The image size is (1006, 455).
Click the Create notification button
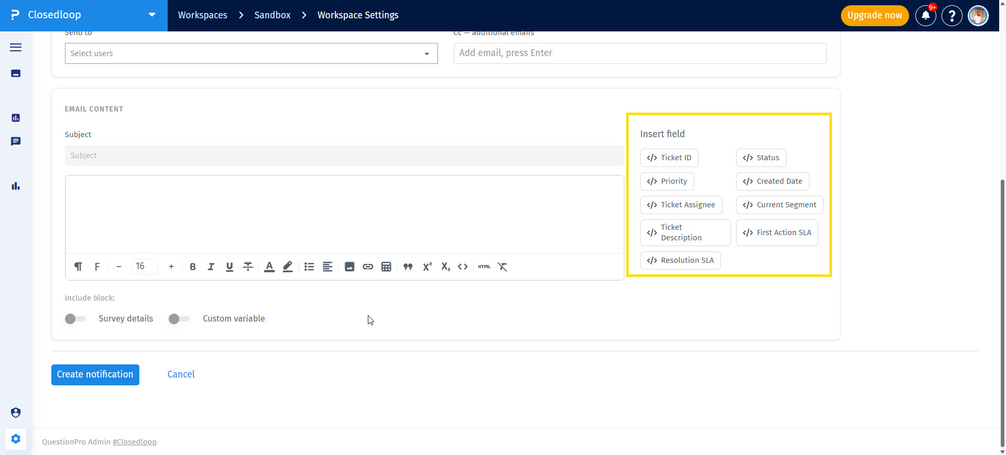click(x=95, y=374)
